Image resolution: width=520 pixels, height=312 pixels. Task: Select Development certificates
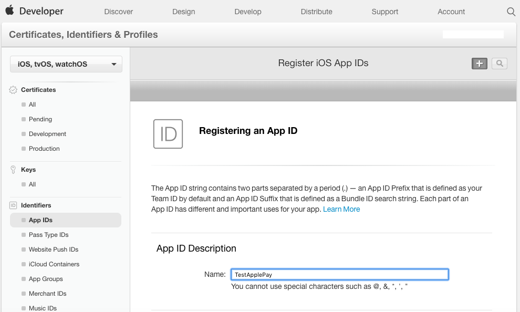[47, 134]
